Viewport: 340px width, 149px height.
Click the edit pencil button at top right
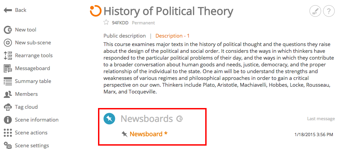point(315,11)
